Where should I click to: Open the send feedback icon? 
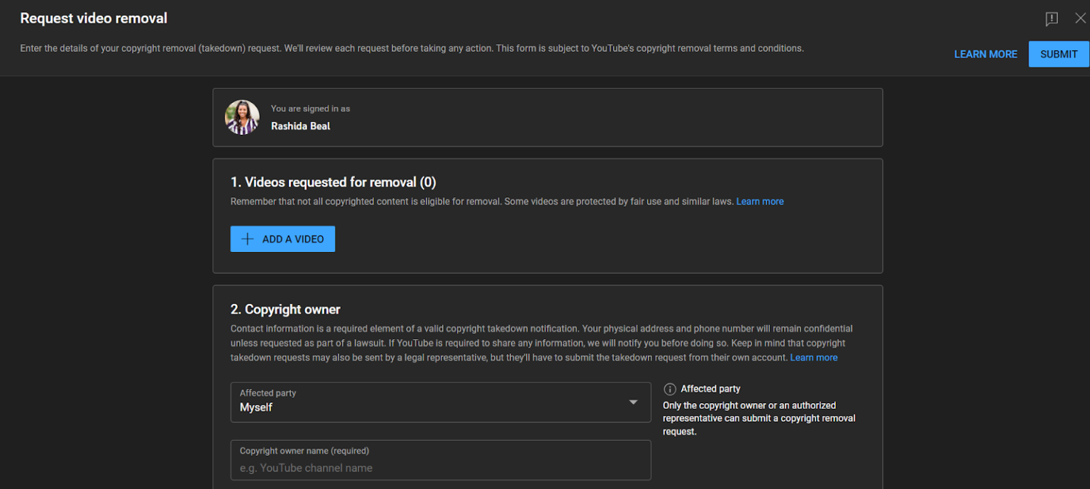coord(1051,19)
